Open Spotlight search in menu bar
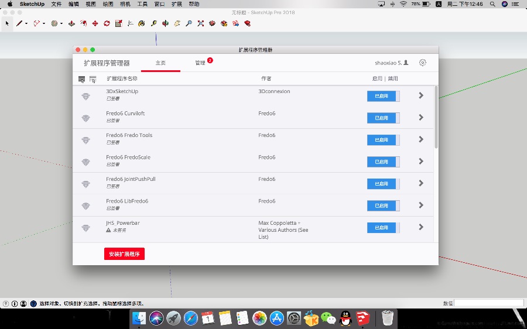The height and width of the screenshot is (329, 527). click(492, 4)
